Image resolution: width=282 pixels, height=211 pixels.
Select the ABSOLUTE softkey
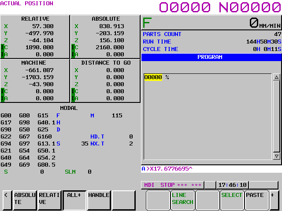24,200
